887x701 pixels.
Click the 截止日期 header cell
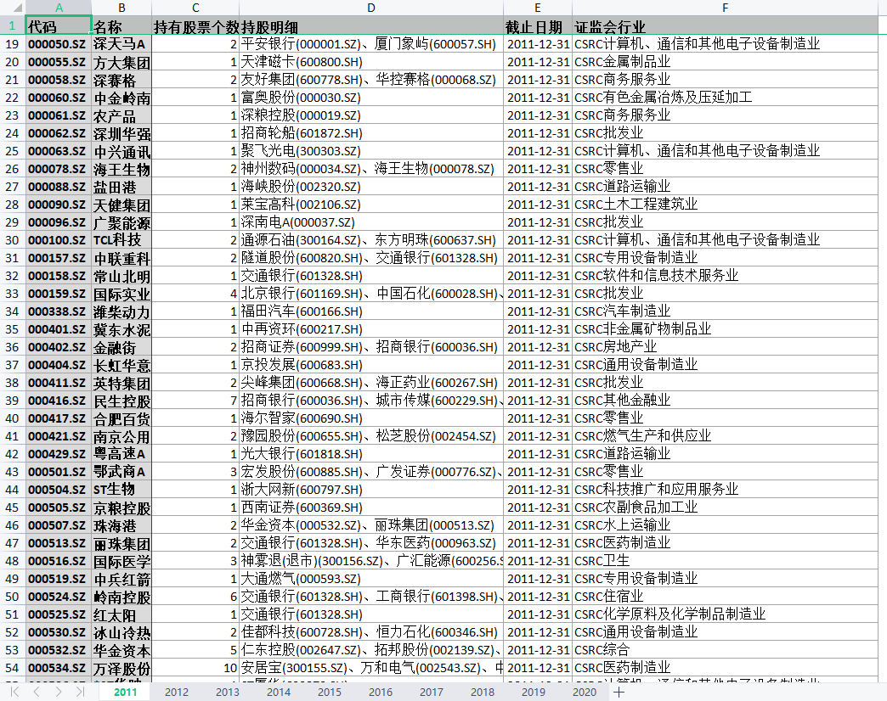[x=538, y=26]
